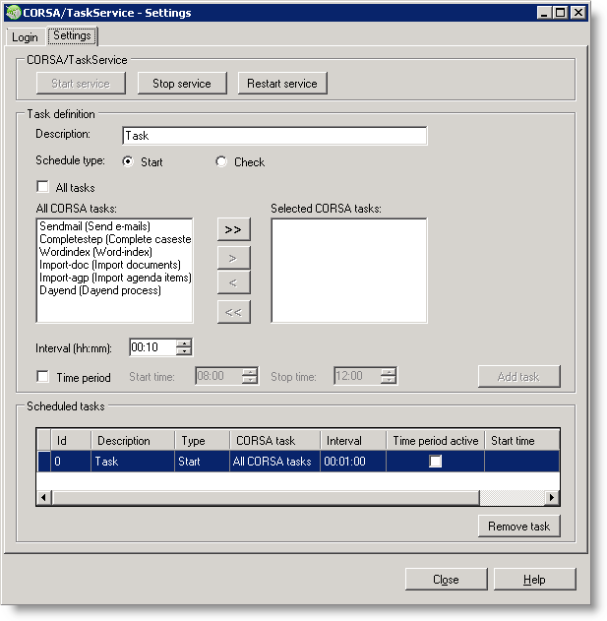Move all tasks right with >> button
The height and width of the screenshot is (621, 607).
(x=233, y=229)
